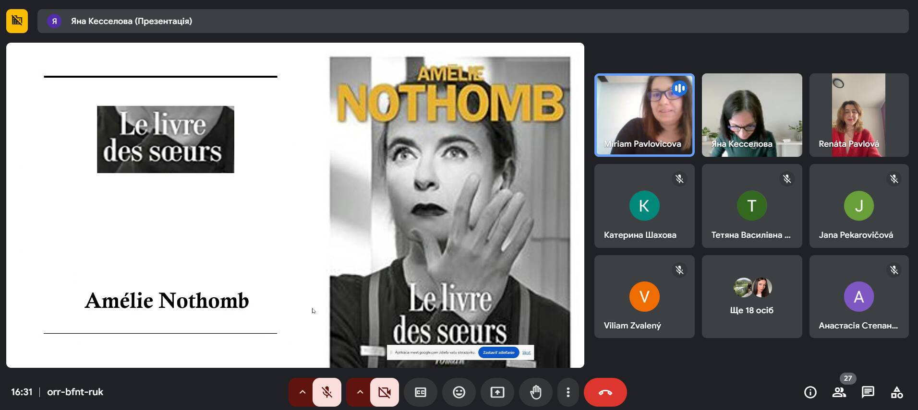Image resolution: width=918 pixels, height=410 pixels.
Task: Click muted mic icon on Viliam Zvalený tile
Action: coord(679,270)
